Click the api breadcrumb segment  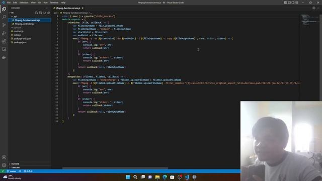tap(55, 13)
